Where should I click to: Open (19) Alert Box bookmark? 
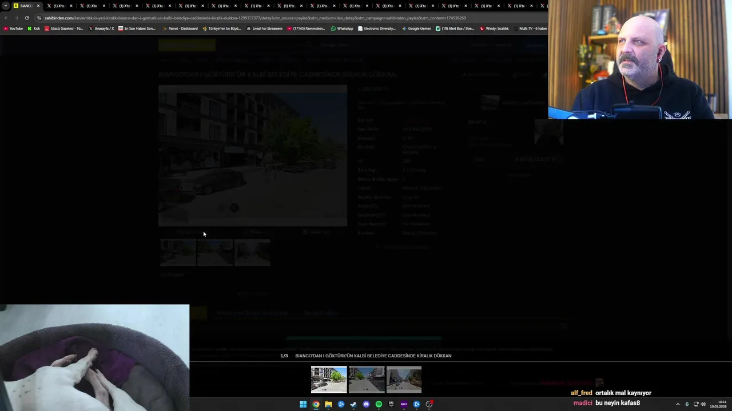pos(455,29)
